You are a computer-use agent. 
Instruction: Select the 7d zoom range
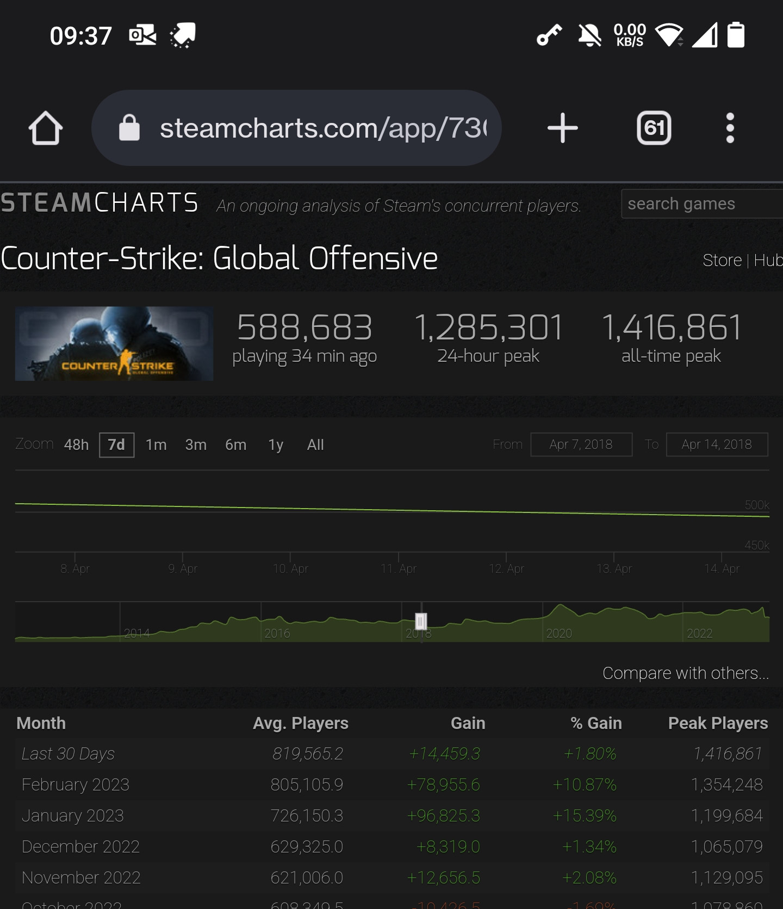116,445
